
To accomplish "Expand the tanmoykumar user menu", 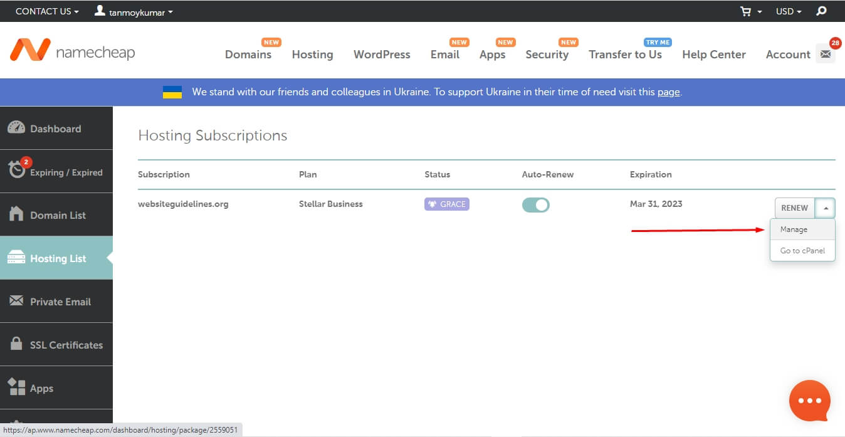I will coord(134,11).
